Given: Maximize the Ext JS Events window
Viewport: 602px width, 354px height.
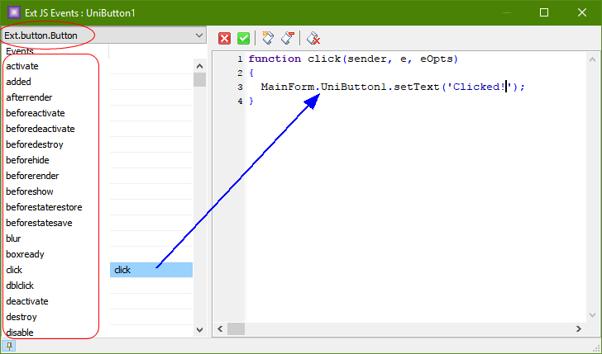Looking at the screenshot, I should 544,13.
